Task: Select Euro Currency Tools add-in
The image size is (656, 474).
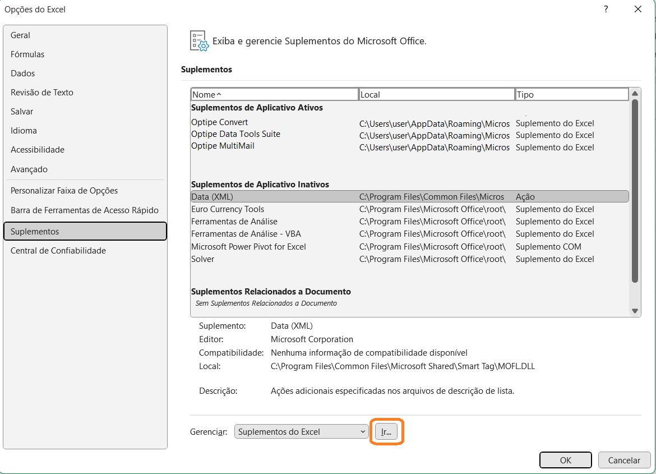Action: click(410, 209)
